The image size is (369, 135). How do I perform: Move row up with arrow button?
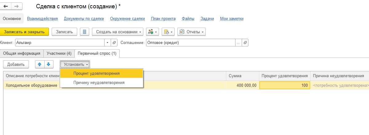click(39, 64)
